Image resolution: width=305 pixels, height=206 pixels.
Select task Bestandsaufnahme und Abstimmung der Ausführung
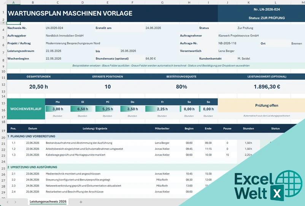tap(79, 143)
